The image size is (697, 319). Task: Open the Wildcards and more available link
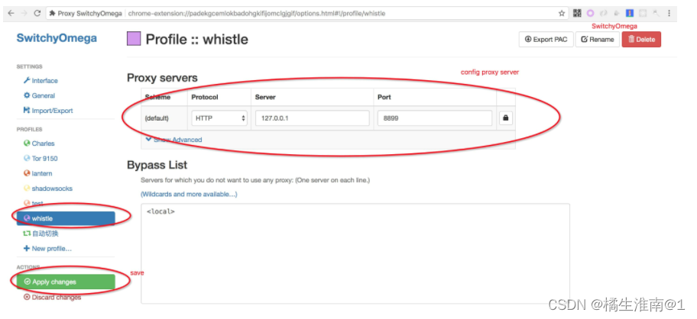pyautogui.click(x=189, y=195)
